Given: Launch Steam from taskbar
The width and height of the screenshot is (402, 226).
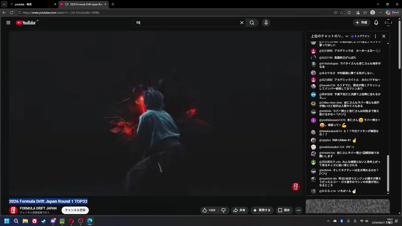Looking at the screenshot, I should tap(44, 221).
